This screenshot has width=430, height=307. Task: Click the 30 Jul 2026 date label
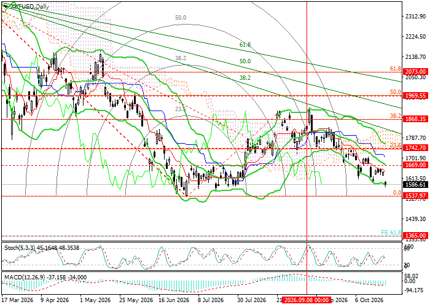click(x=252, y=300)
